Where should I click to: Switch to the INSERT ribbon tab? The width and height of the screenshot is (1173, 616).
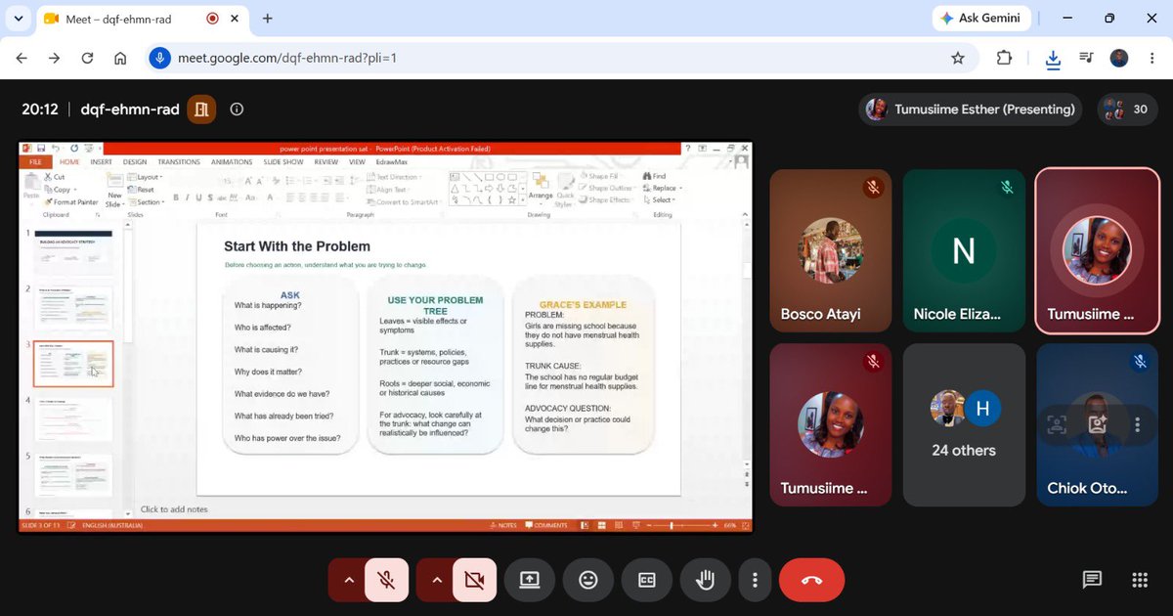tap(101, 162)
